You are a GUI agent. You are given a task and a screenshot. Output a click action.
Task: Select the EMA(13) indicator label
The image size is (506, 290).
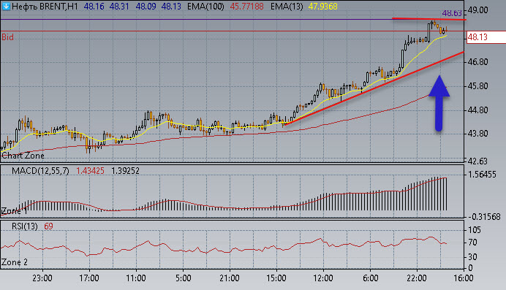click(287, 7)
